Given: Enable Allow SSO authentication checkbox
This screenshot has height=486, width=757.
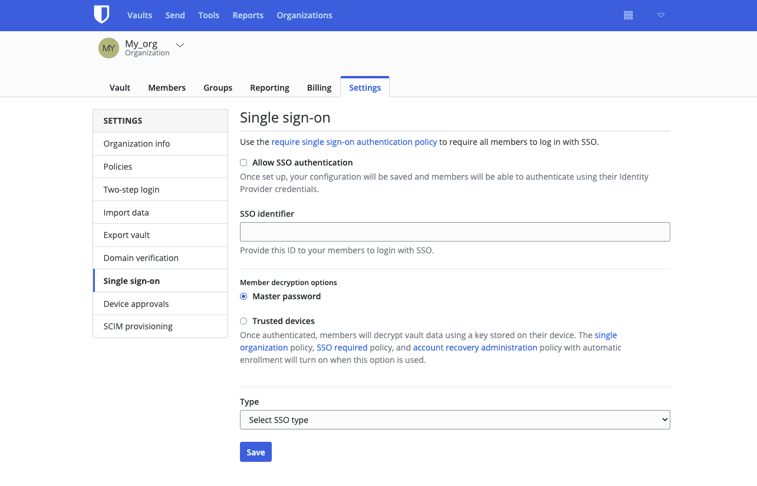Looking at the screenshot, I should click(243, 163).
